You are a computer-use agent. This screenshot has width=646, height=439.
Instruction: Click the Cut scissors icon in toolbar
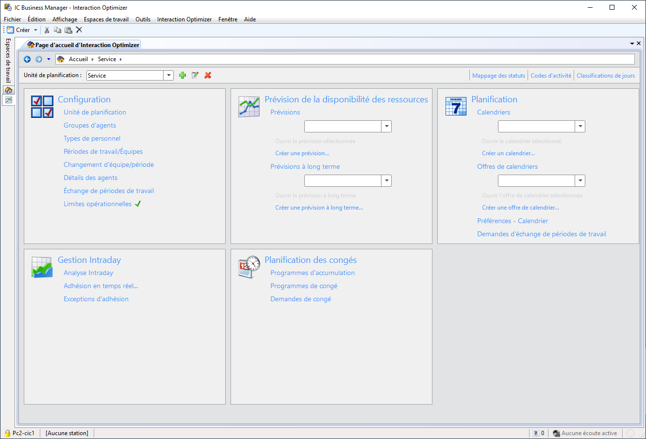[47, 30]
